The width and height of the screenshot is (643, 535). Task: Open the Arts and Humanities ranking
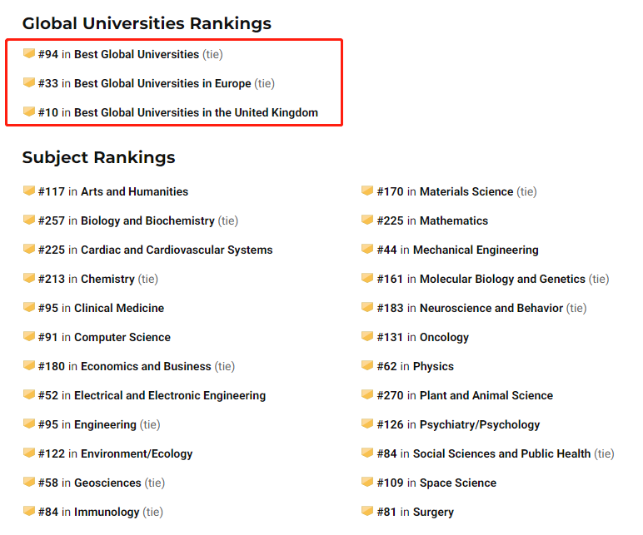tap(134, 191)
